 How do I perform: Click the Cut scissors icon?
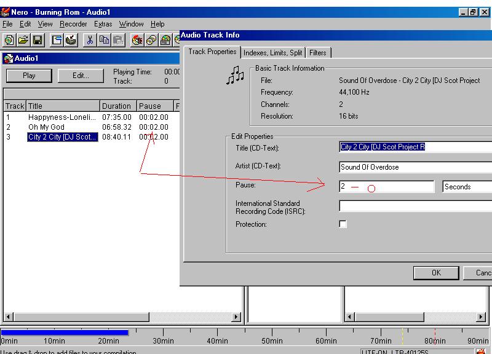tap(90, 40)
